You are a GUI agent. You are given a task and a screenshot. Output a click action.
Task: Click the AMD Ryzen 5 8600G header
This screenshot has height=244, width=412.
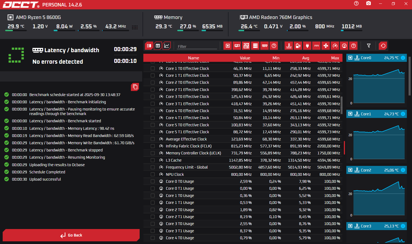coord(34,17)
